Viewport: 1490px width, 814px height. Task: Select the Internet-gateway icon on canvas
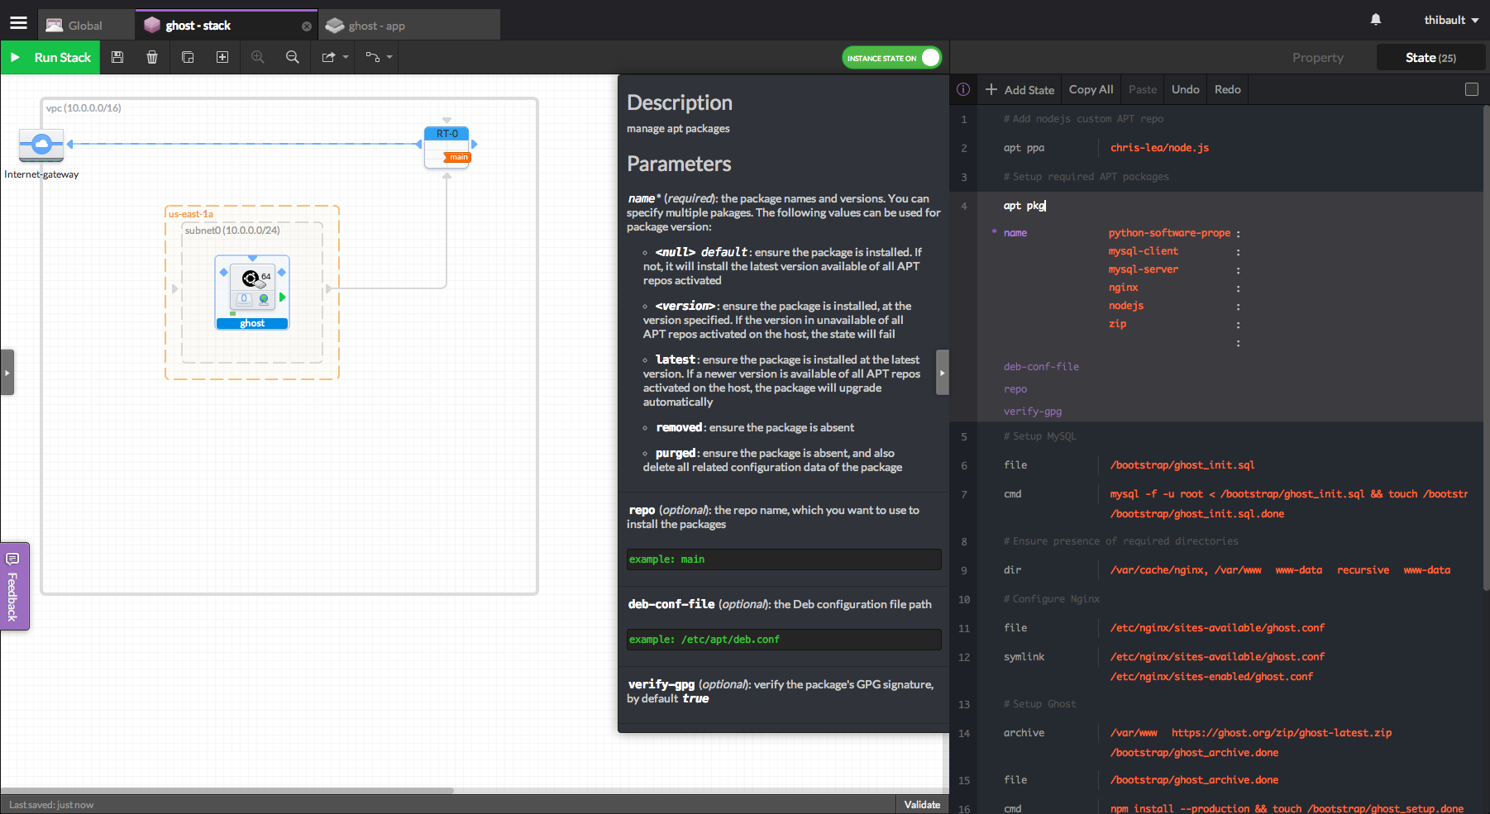pyautogui.click(x=41, y=145)
